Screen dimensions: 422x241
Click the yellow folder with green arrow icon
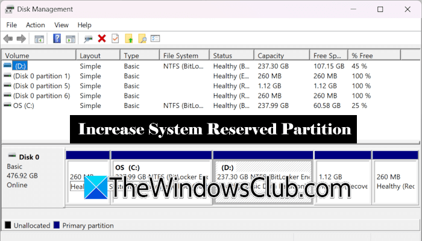(x=129, y=39)
